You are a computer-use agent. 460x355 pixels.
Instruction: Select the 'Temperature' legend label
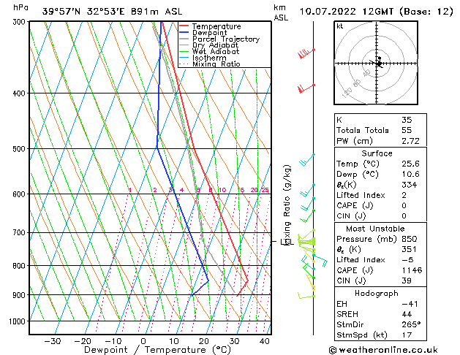(x=216, y=26)
